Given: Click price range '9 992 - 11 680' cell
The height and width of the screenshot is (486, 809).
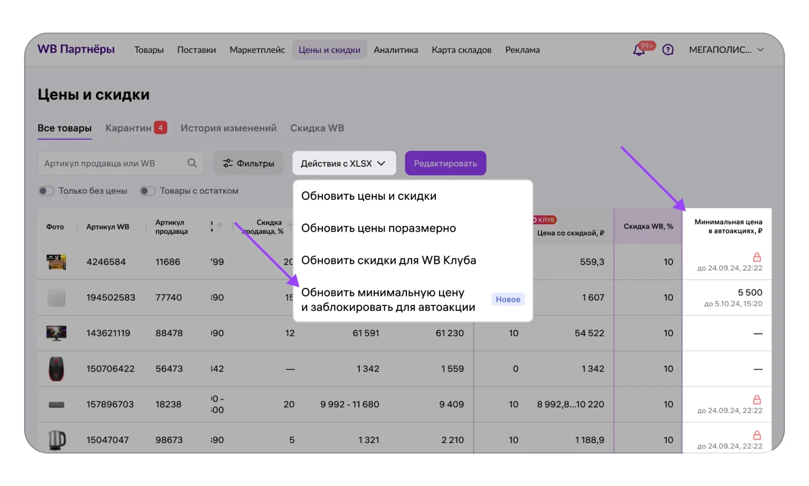Looking at the screenshot, I should click(x=350, y=404).
